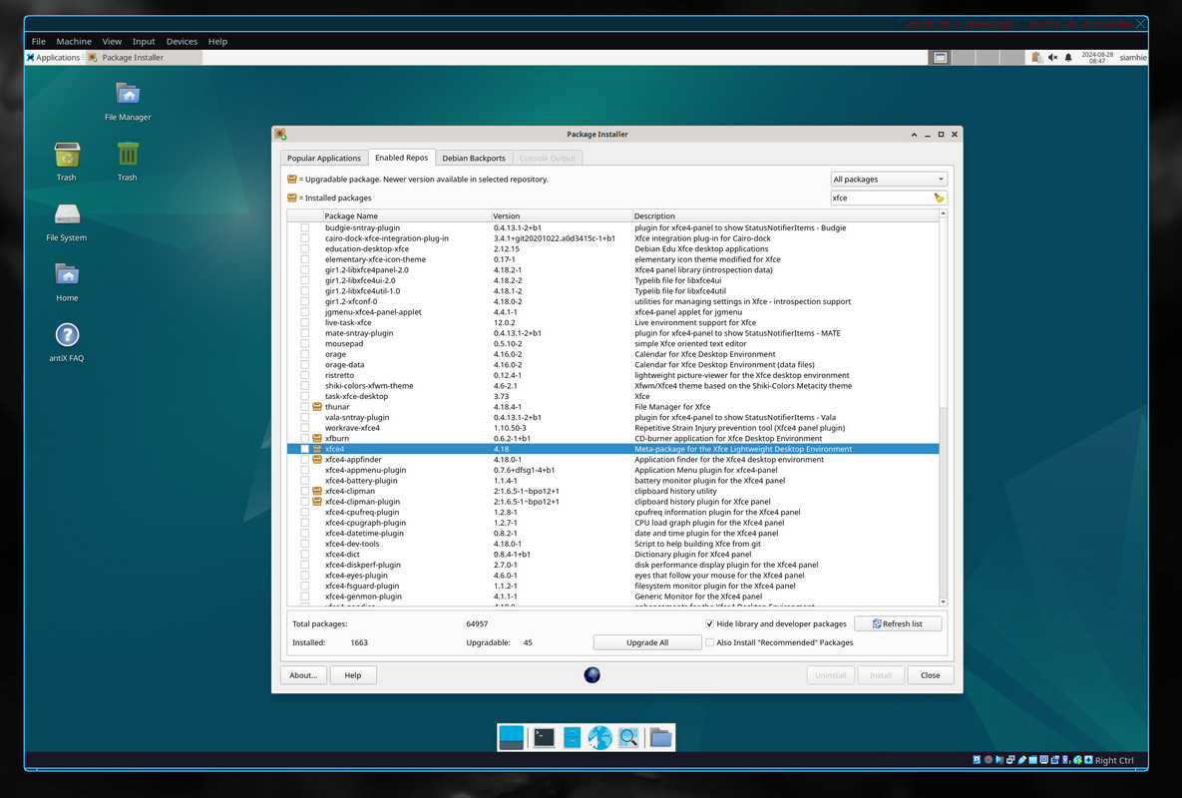
Task: Open Applications menu in panel
Action: click(53, 57)
